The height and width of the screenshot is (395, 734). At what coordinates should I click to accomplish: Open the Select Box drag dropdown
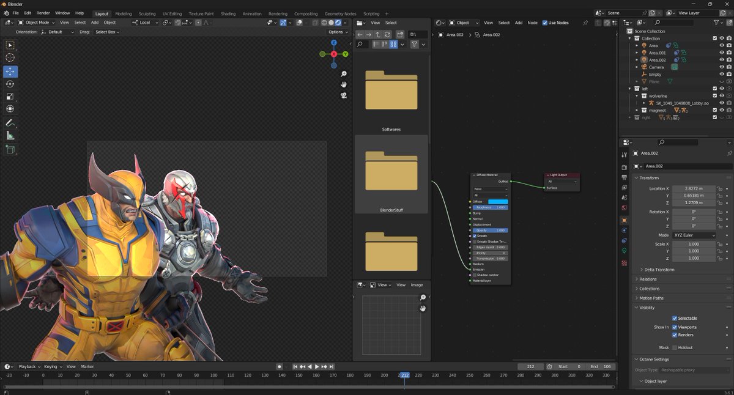click(x=107, y=32)
